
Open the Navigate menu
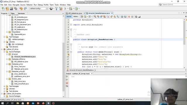click(x=16, y=5)
